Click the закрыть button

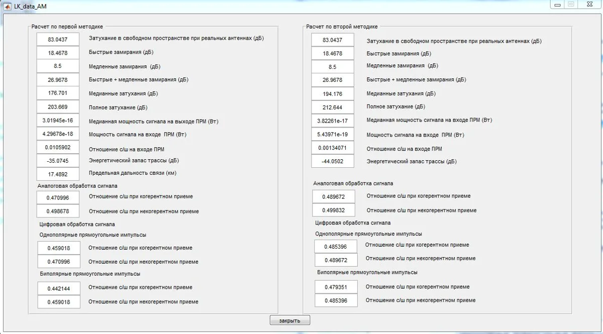(x=290, y=320)
